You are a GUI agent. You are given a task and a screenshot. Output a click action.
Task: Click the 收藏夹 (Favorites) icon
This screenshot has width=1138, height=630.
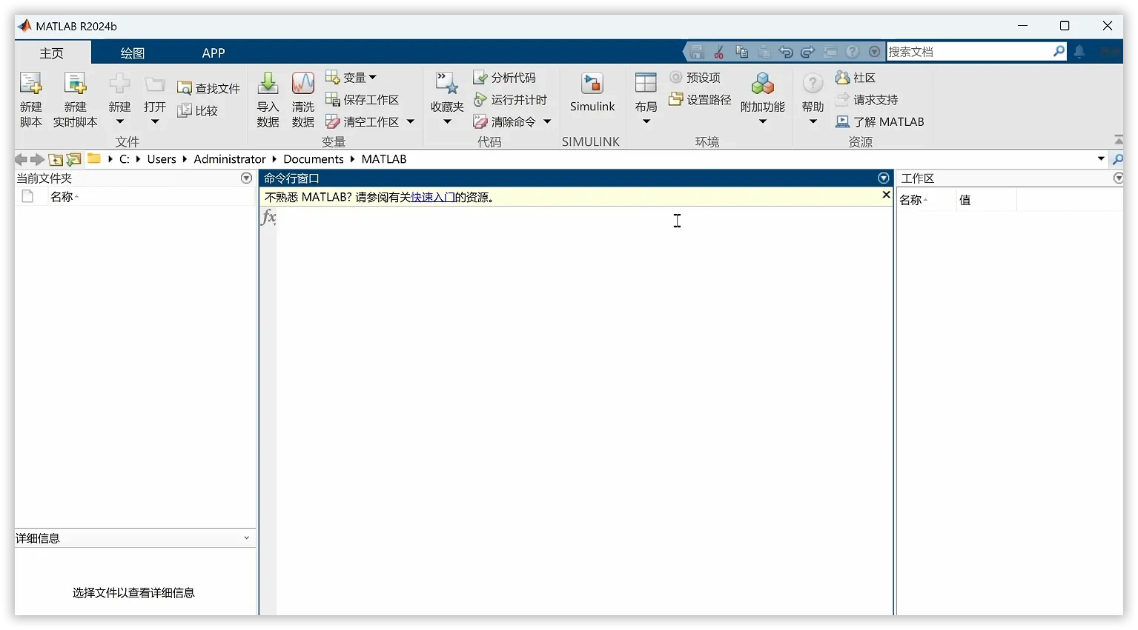tap(447, 83)
